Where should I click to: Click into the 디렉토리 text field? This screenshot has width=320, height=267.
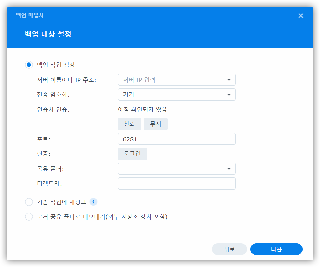click(x=176, y=184)
